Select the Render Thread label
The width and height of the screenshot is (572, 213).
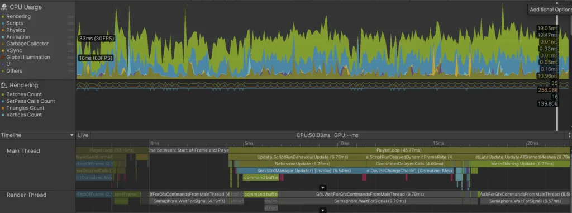(x=27, y=195)
